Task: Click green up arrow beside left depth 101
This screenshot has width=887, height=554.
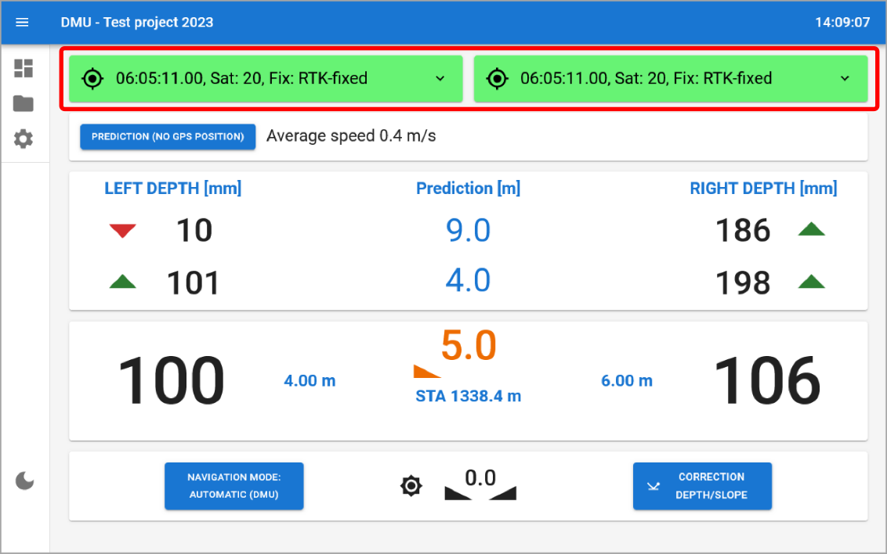Action: point(122,282)
